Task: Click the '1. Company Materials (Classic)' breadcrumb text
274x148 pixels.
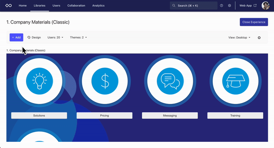Action: [x=26, y=50]
